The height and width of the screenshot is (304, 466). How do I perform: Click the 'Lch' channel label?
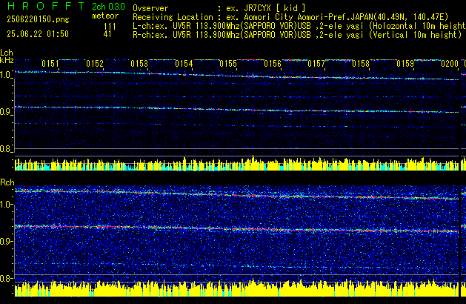(x=7, y=53)
